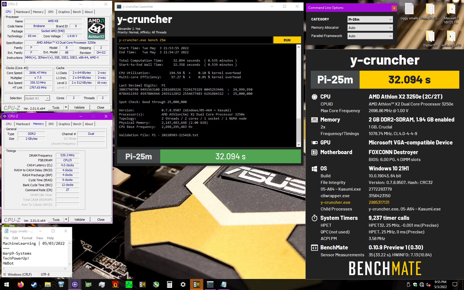Switch to Graphics tab in lower CPU-Z

pyautogui.click(x=64, y=124)
